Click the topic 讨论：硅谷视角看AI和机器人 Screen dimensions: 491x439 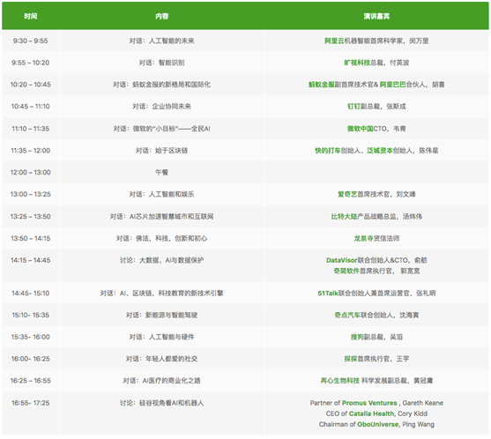(161, 403)
